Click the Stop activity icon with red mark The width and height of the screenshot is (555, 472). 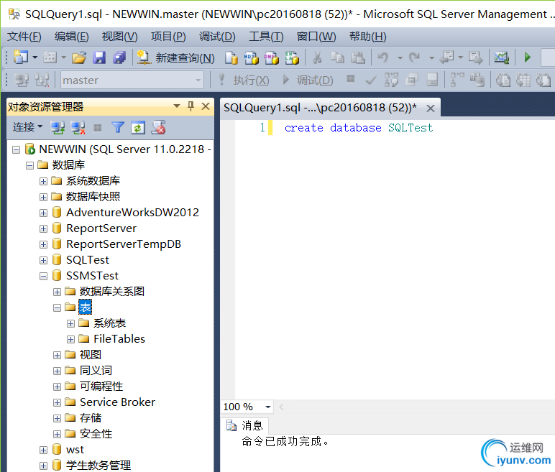pos(158,127)
